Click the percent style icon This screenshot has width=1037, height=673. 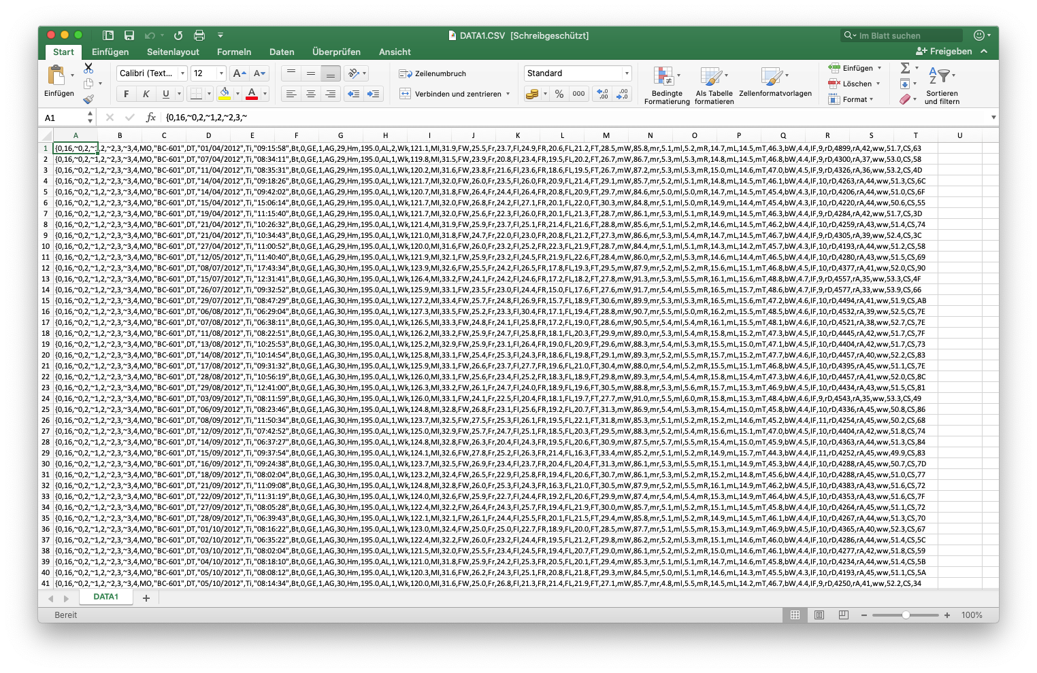[x=559, y=94]
